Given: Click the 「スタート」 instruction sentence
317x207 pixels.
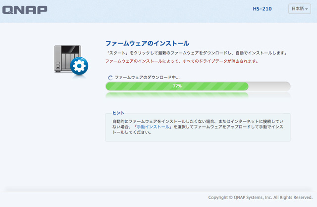Looking at the screenshot, I should coord(196,52).
